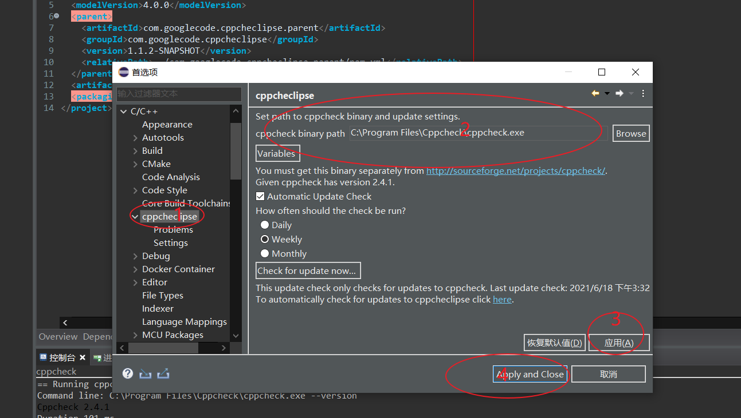Expand the Docker Container tree node
Image resolution: width=741 pixels, height=418 pixels.
click(x=135, y=269)
